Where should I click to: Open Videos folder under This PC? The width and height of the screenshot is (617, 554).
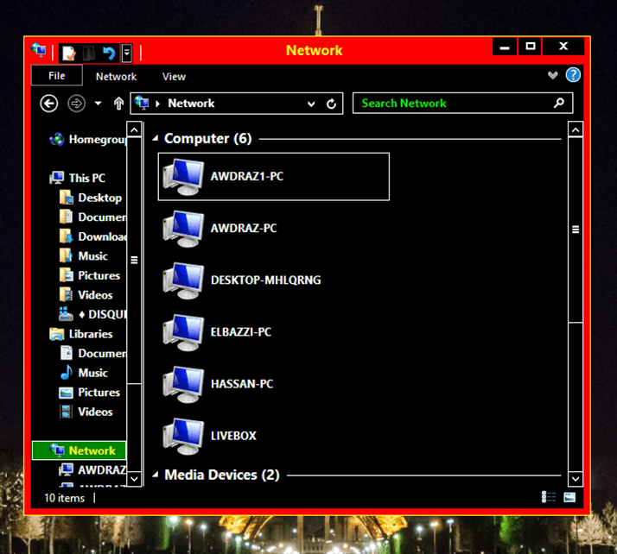pyautogui.click(x=86, y=295)
